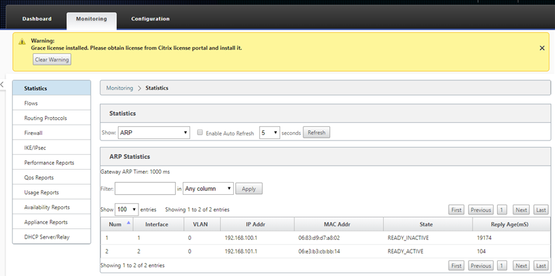Screen dimensions: 555x276
Task: Click the top Next pagination button
Action: (x=521, y=210)
